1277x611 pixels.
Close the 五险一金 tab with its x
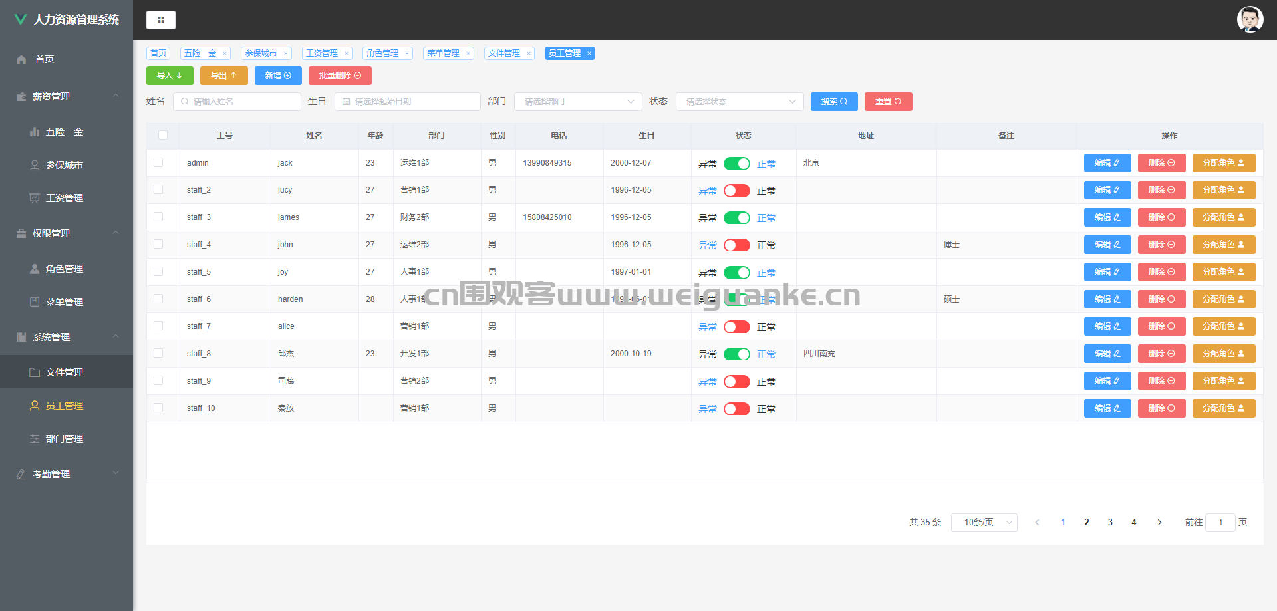coord(225,53)
